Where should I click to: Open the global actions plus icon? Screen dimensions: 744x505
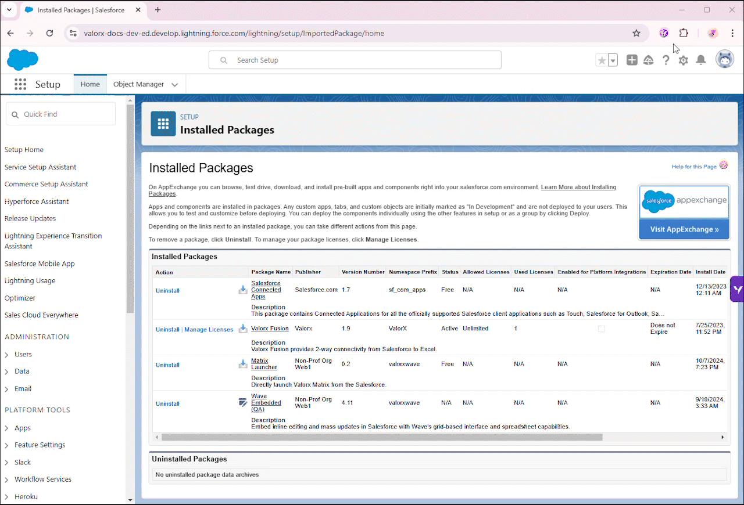(x=632, y=60)
